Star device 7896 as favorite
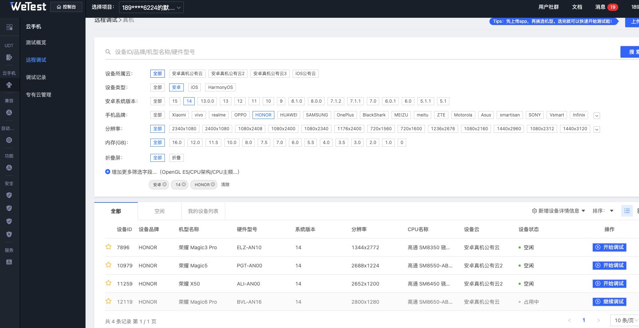The width and height of the screenshot is (639, 328). click(108, 247)
